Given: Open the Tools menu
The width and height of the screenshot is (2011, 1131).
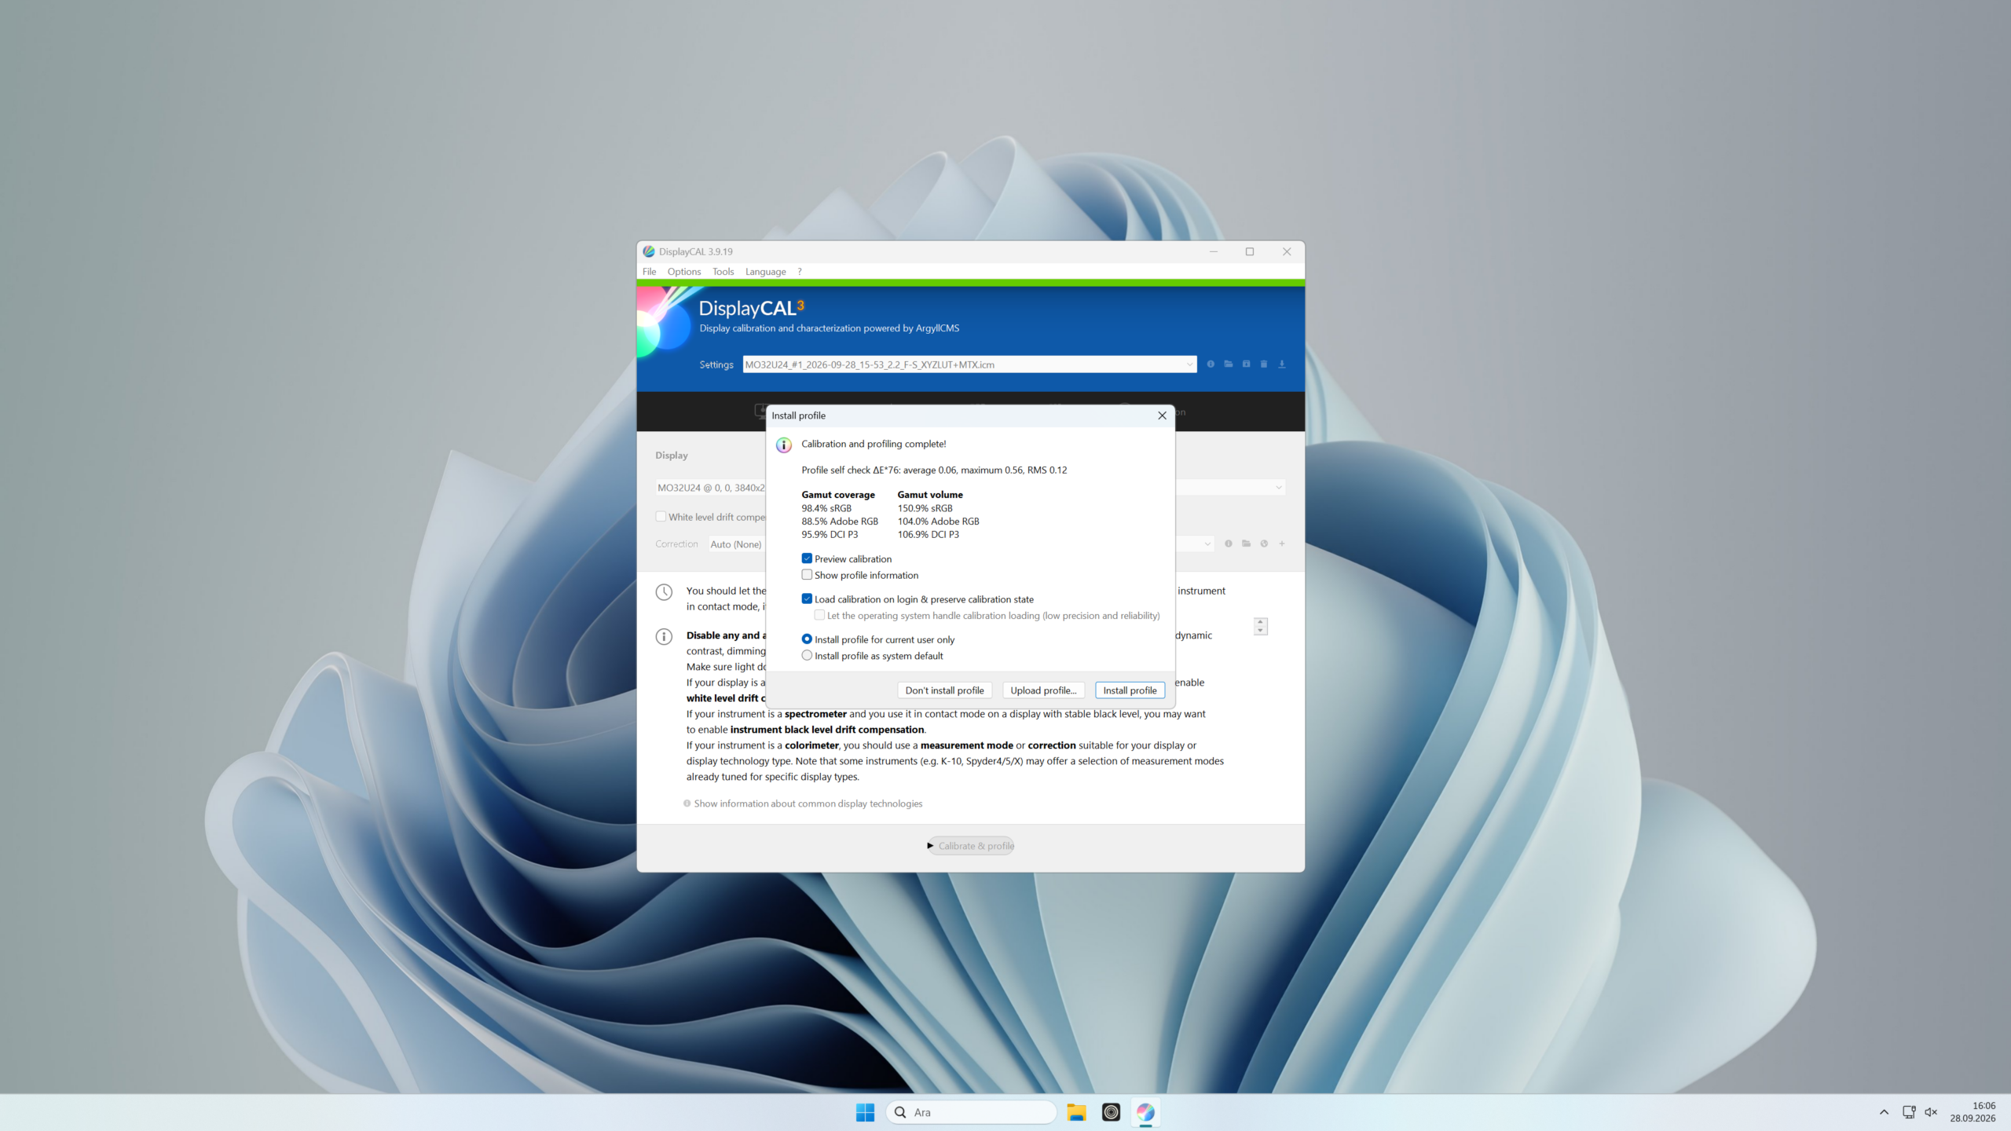Looking at the screenshot, I should coord(723,272).
